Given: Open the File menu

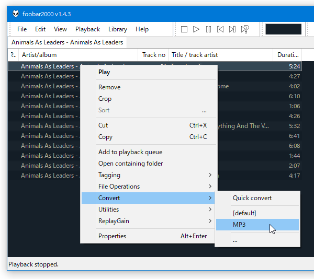Looking at the screenshot, I should click(x=22, y=29).
